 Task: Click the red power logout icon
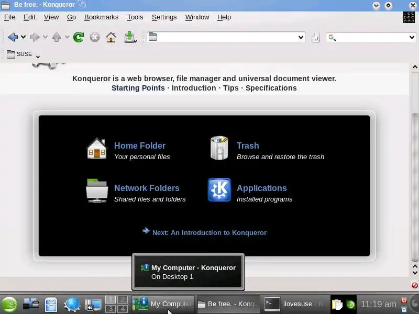tap(404, 300)
